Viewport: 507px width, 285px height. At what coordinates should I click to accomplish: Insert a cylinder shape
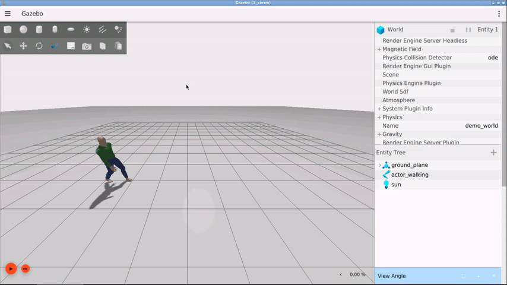39,30
